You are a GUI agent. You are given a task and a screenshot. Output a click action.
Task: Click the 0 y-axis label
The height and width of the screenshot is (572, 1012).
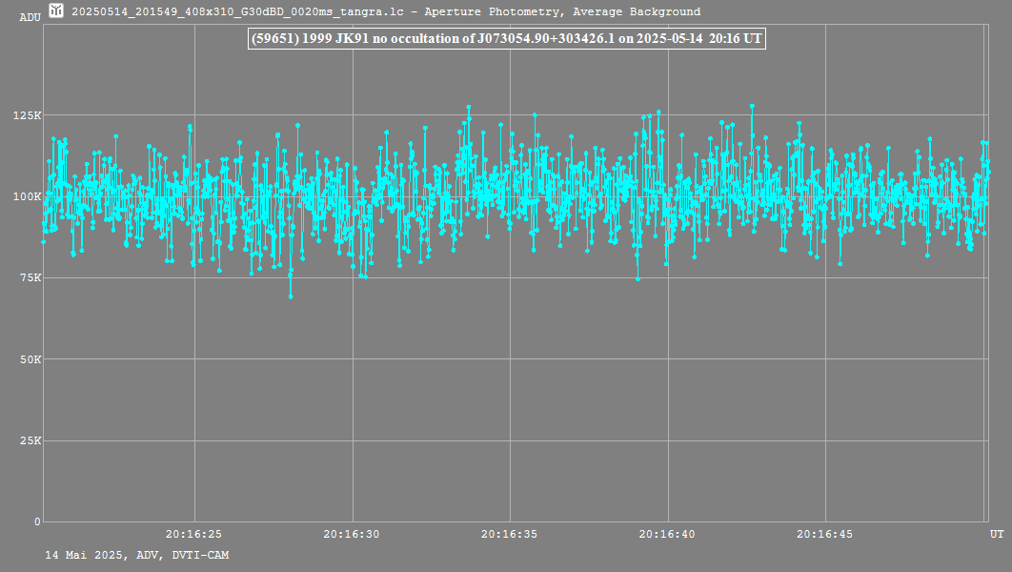coord(37,521)
